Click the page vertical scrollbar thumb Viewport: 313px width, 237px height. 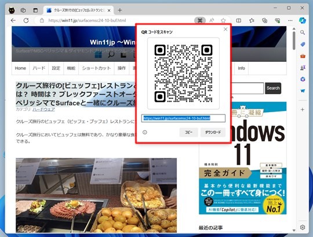click(x=294, y=40)
